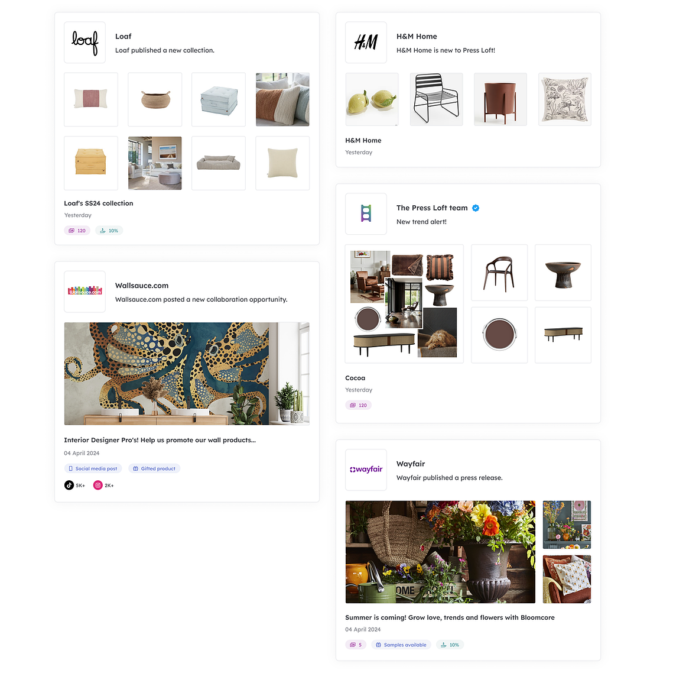The image size is (673, 673).
Task: Open the octopus wallpaper mural image
Action: point(187,374)
